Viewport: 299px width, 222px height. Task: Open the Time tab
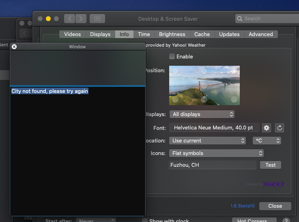tap(144, 34)
